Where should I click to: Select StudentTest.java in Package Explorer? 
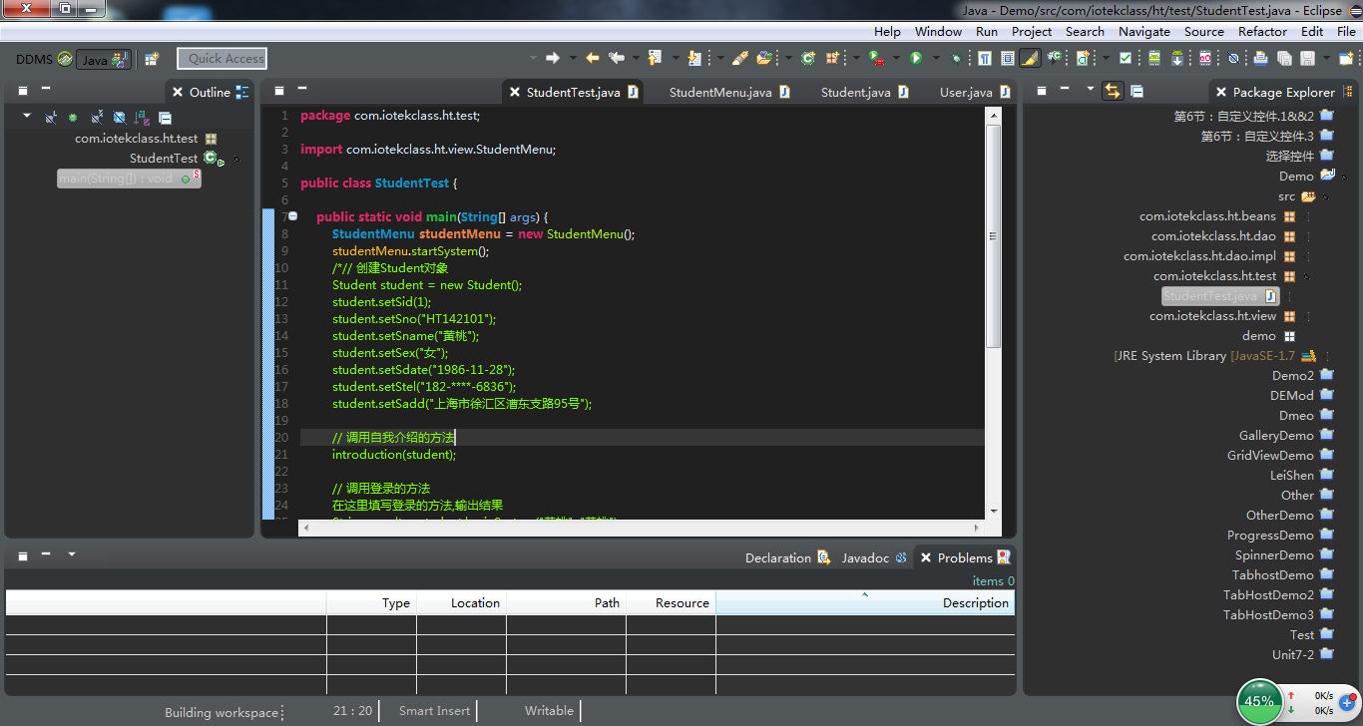click(x=1219, y=296)
